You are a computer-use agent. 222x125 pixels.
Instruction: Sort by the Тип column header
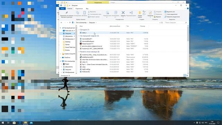point(128,26)
